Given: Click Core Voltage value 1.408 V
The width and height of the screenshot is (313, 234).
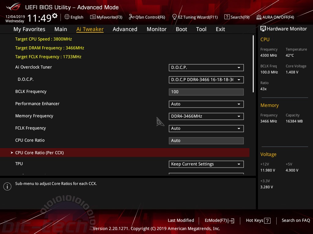Looking at the screenshot, I should tap(292, 72).
